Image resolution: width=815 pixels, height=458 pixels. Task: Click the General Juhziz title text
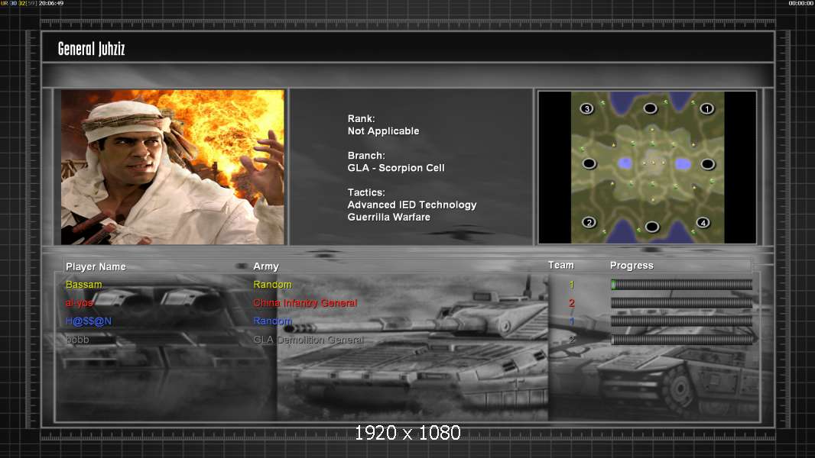click(x=91, y=50)
